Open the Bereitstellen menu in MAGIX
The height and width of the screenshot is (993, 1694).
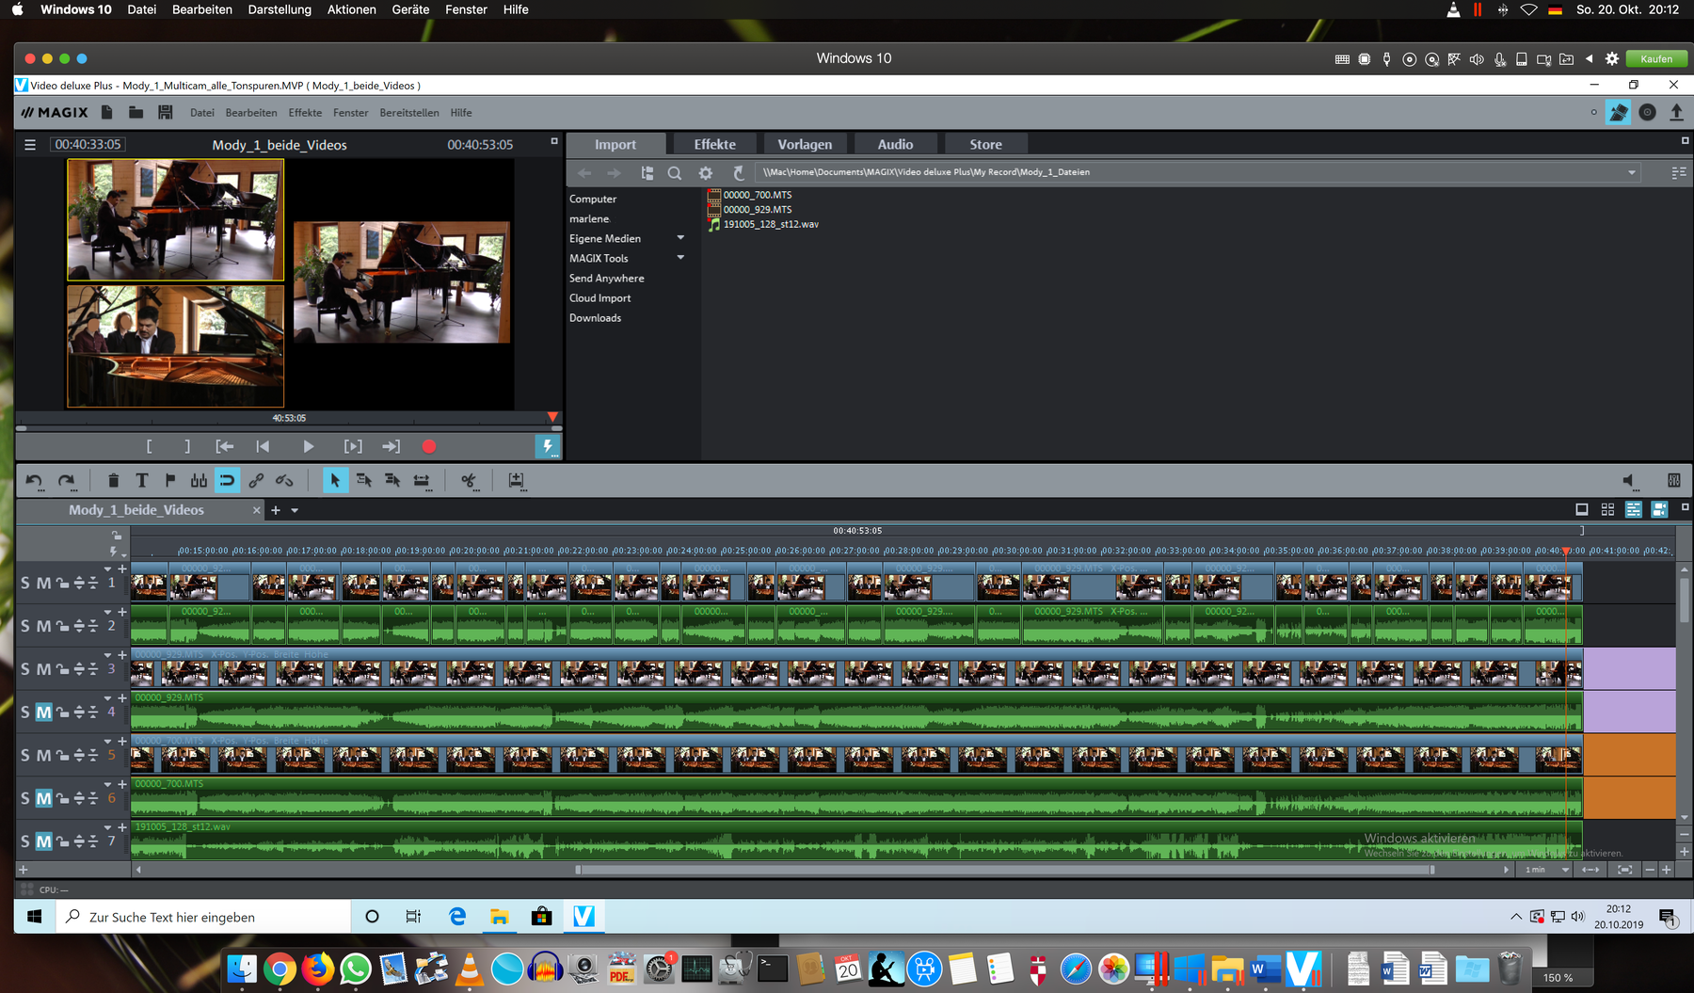pyautogui.click(x=409, y=113)
